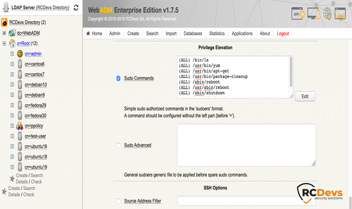Click the Sudo Commands list scrollbar

tap(291, 73)
